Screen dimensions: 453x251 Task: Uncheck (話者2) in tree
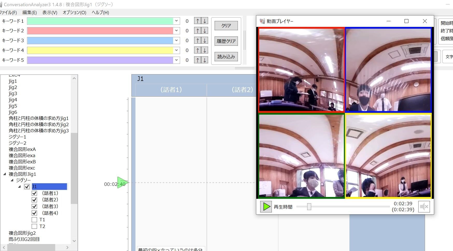click(34, 200)
